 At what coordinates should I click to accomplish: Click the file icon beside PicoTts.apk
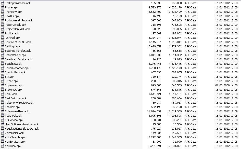click(x=3, y=16)
